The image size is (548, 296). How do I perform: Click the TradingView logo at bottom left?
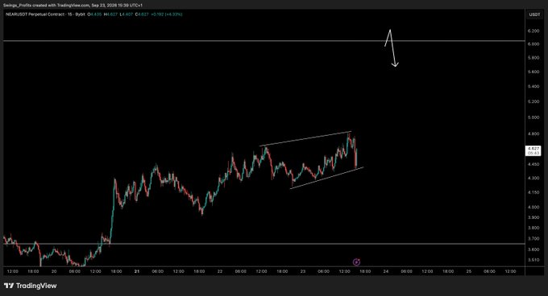click(30, 286)
